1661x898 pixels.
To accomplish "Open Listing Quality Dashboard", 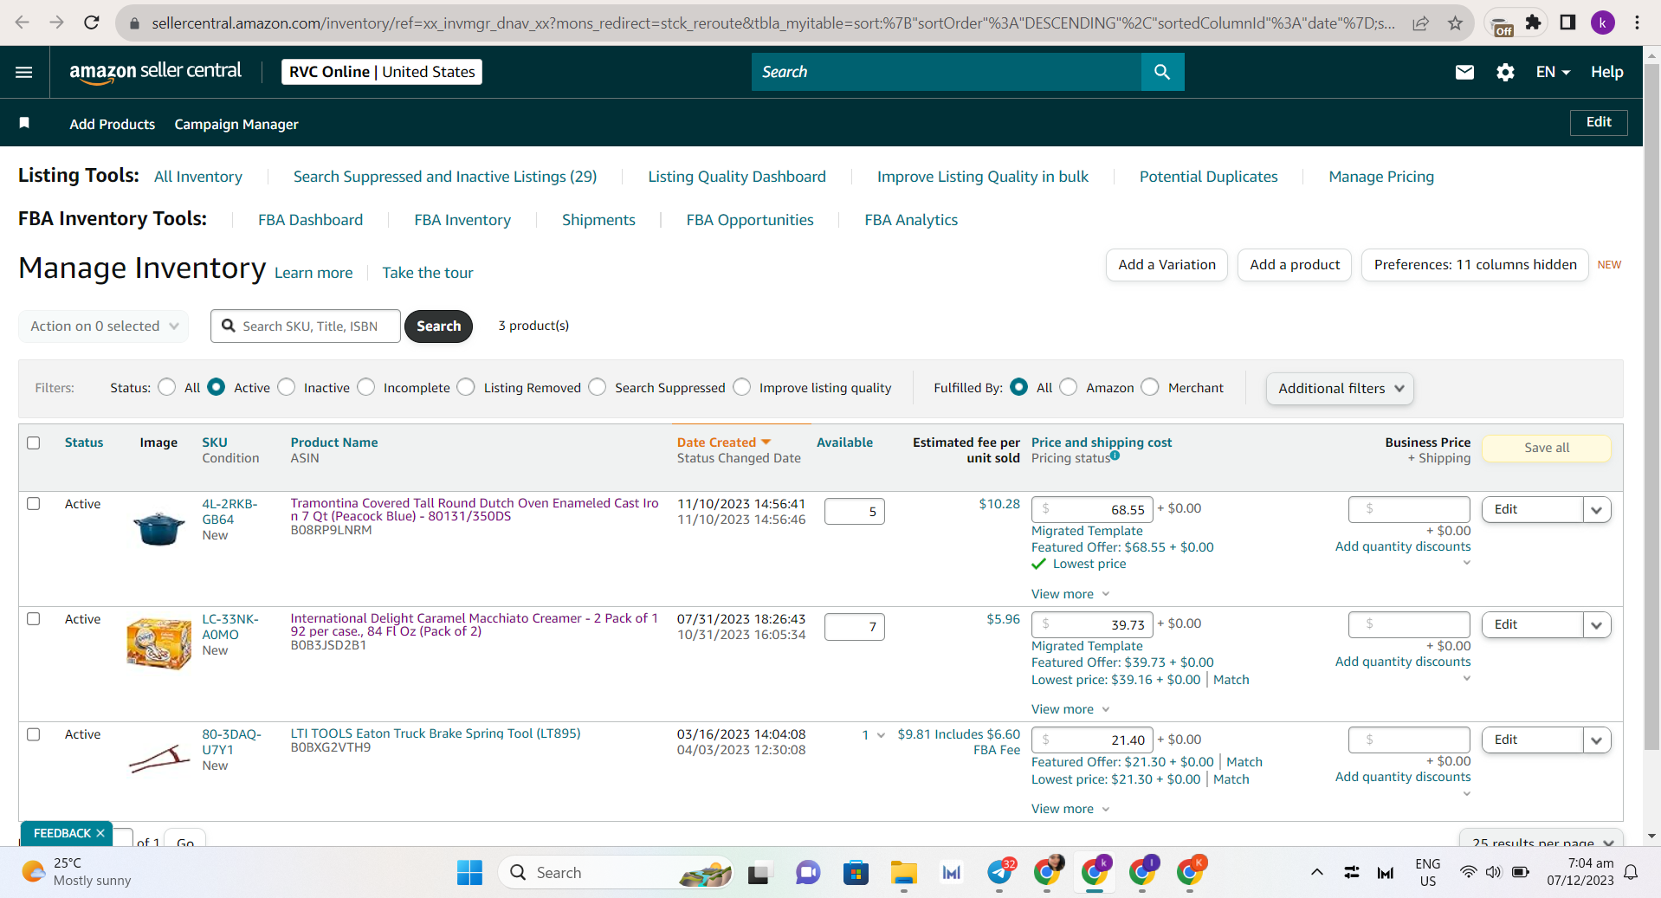I will click(737, 177).
